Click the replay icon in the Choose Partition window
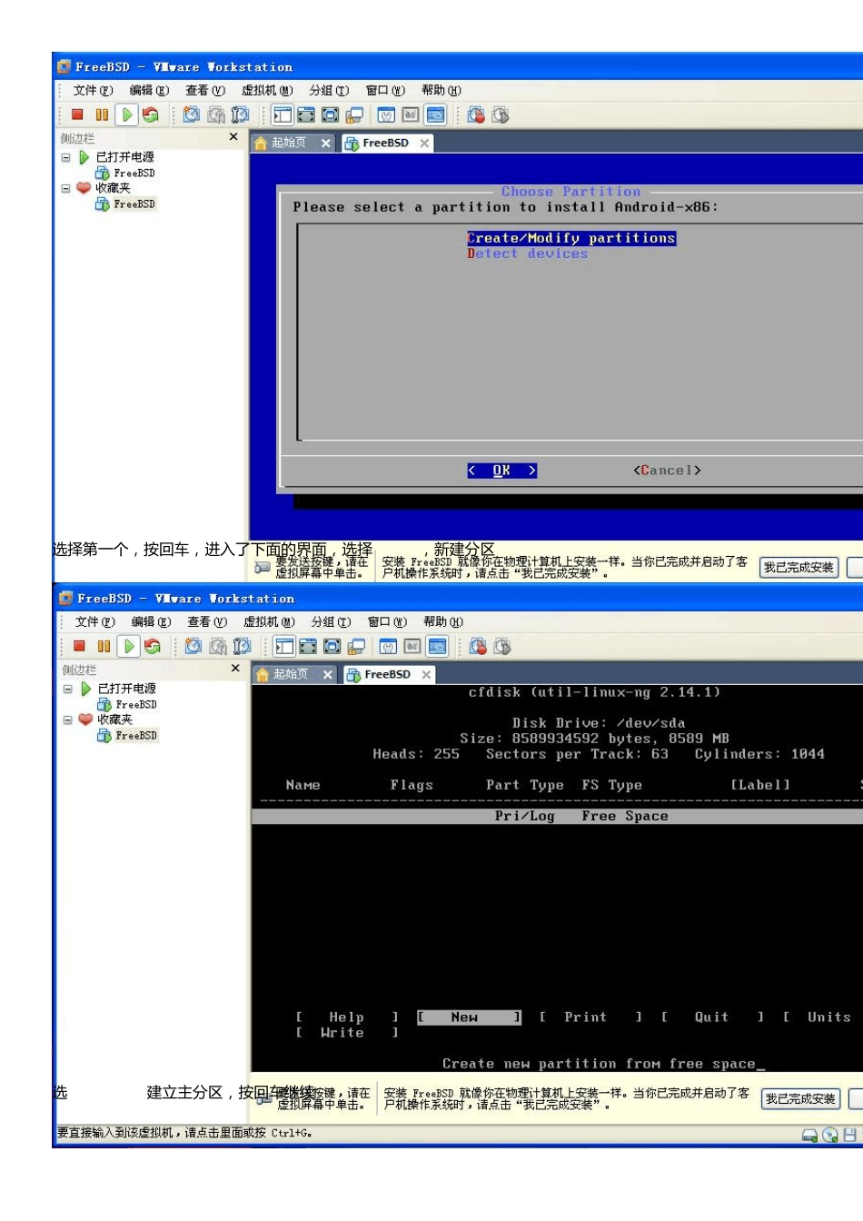863x1221 pixels. click(x=501, y=114)
